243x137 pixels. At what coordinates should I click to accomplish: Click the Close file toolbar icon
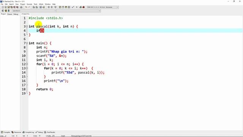(x=14, y=7)
